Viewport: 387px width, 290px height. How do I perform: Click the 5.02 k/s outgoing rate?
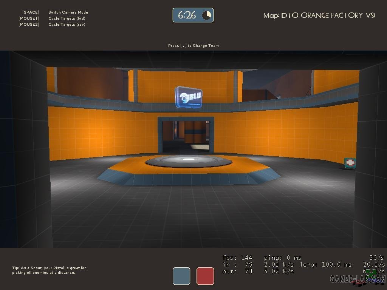279,271
